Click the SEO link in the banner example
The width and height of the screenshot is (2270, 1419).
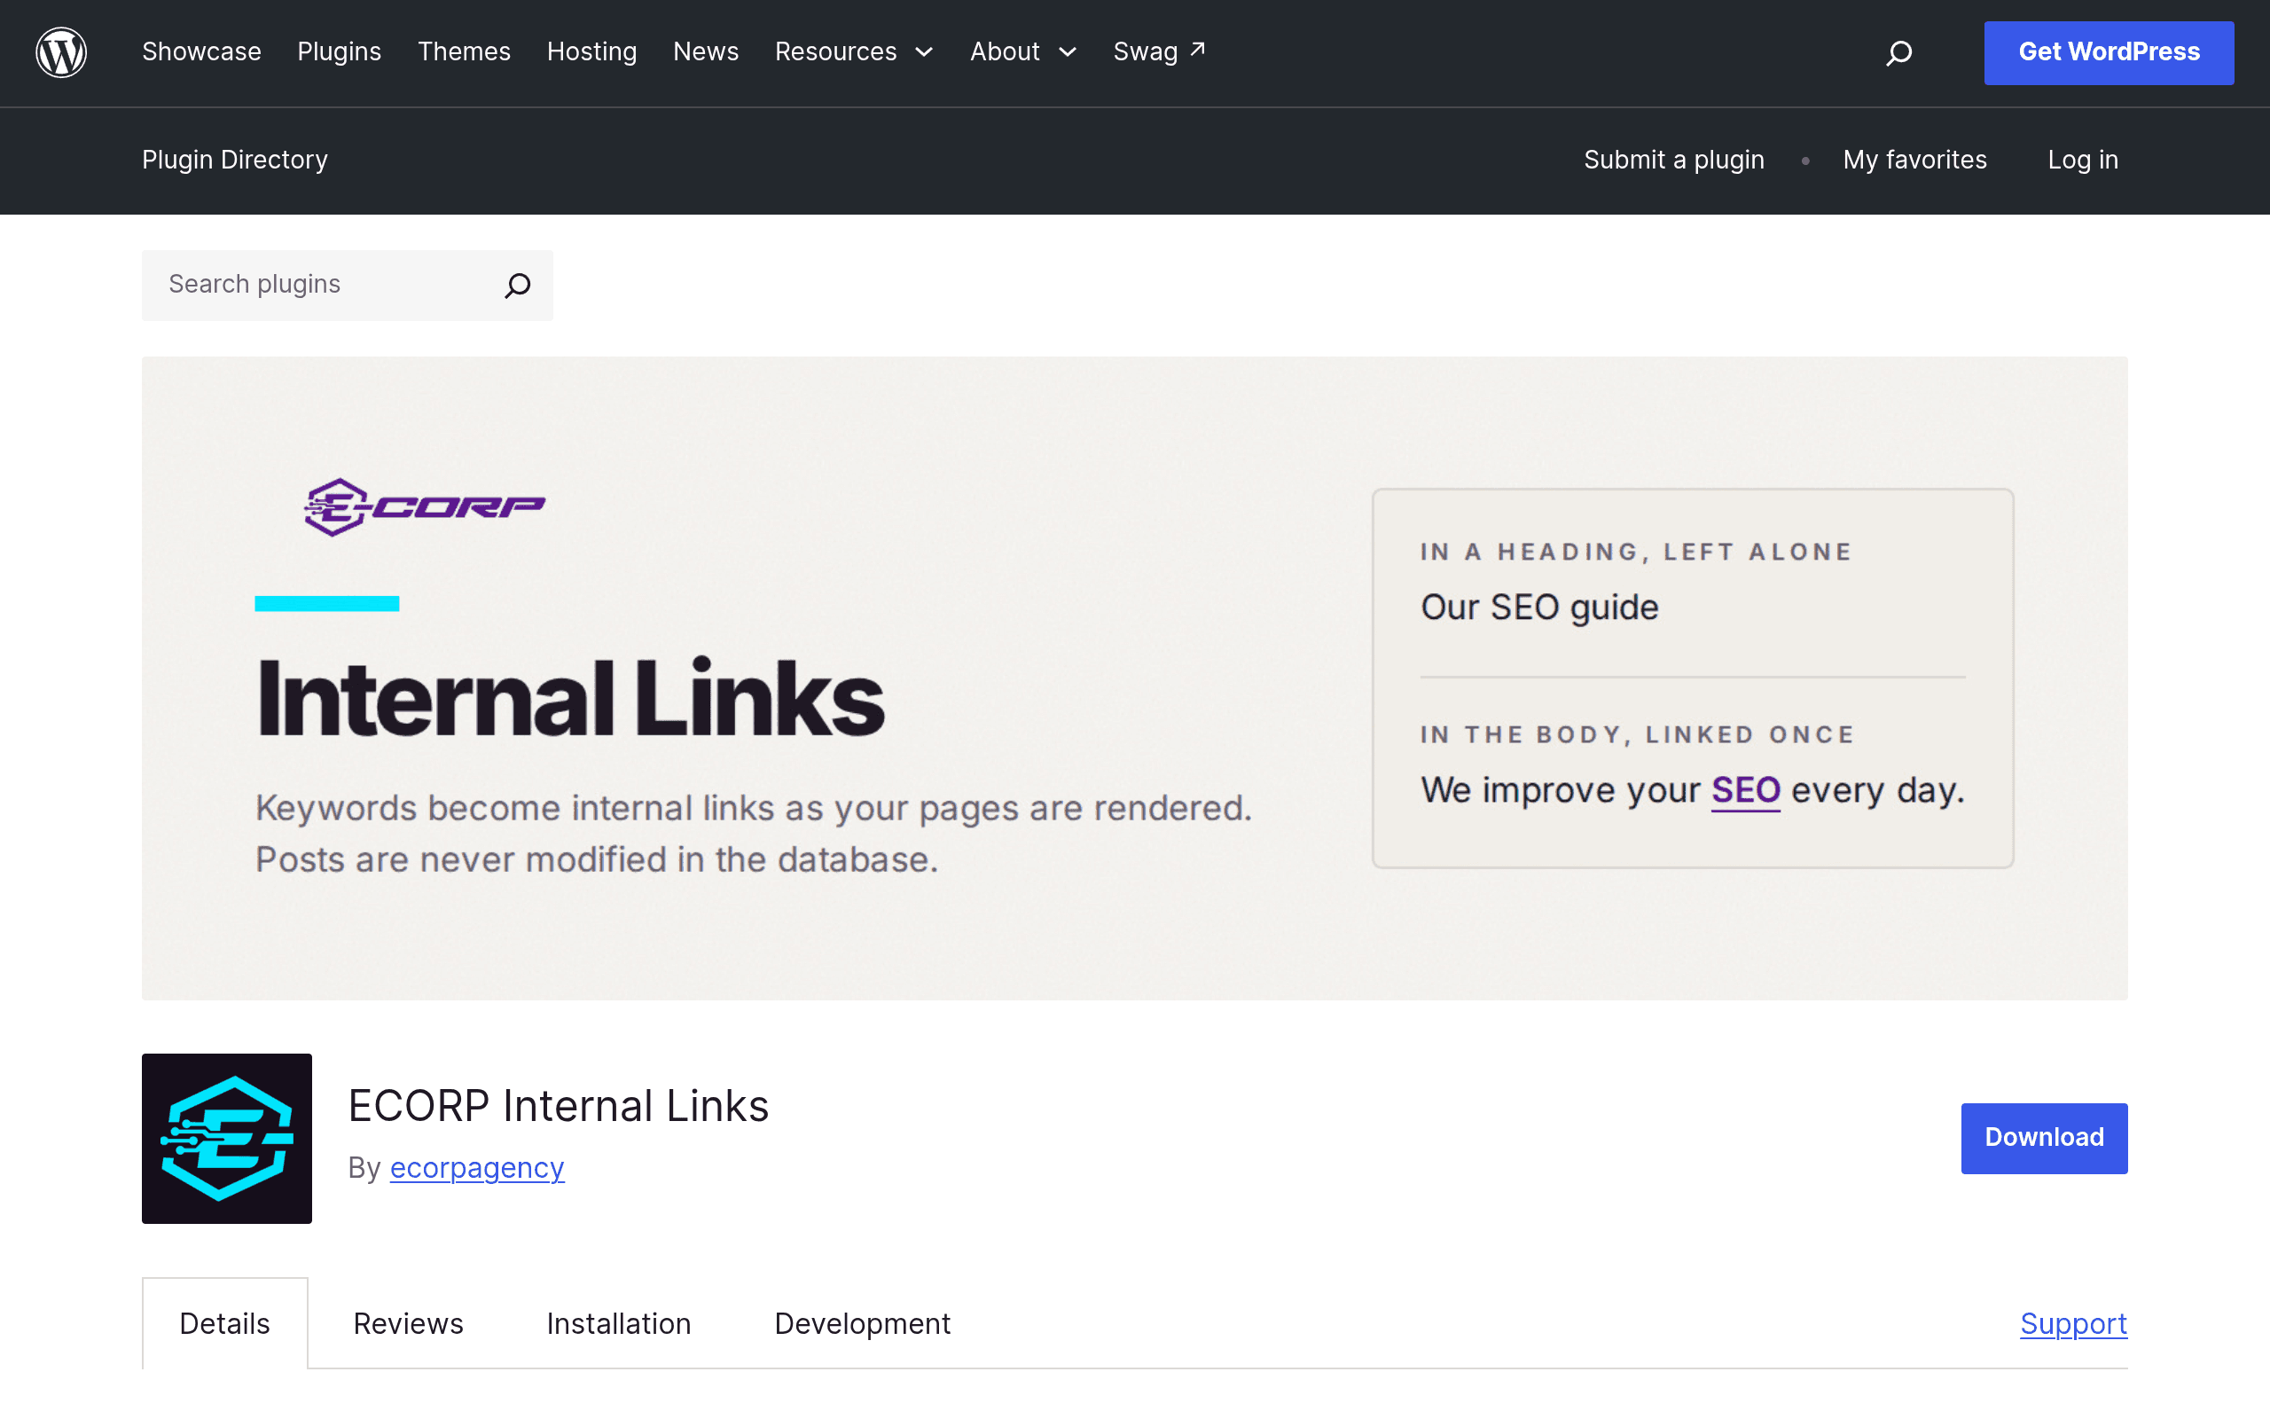coord(1746,790)
